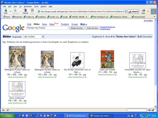Open the Einstellungen link
158x118 pixels.
pos(105,29)
